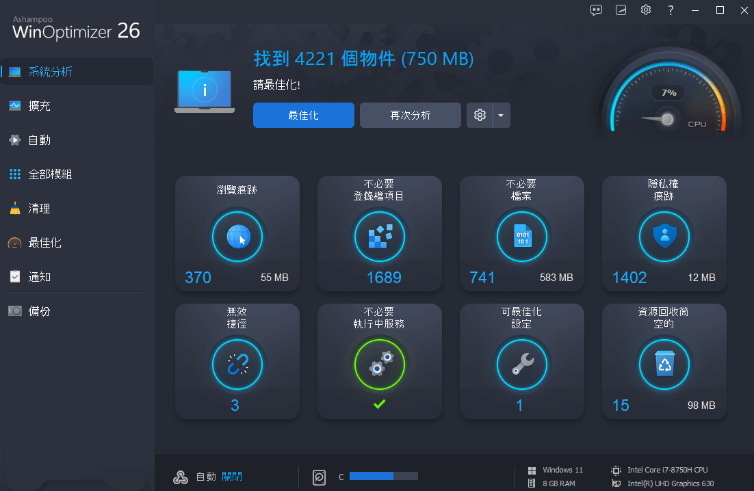Click the settings gear in title bar

coord(646,10)
